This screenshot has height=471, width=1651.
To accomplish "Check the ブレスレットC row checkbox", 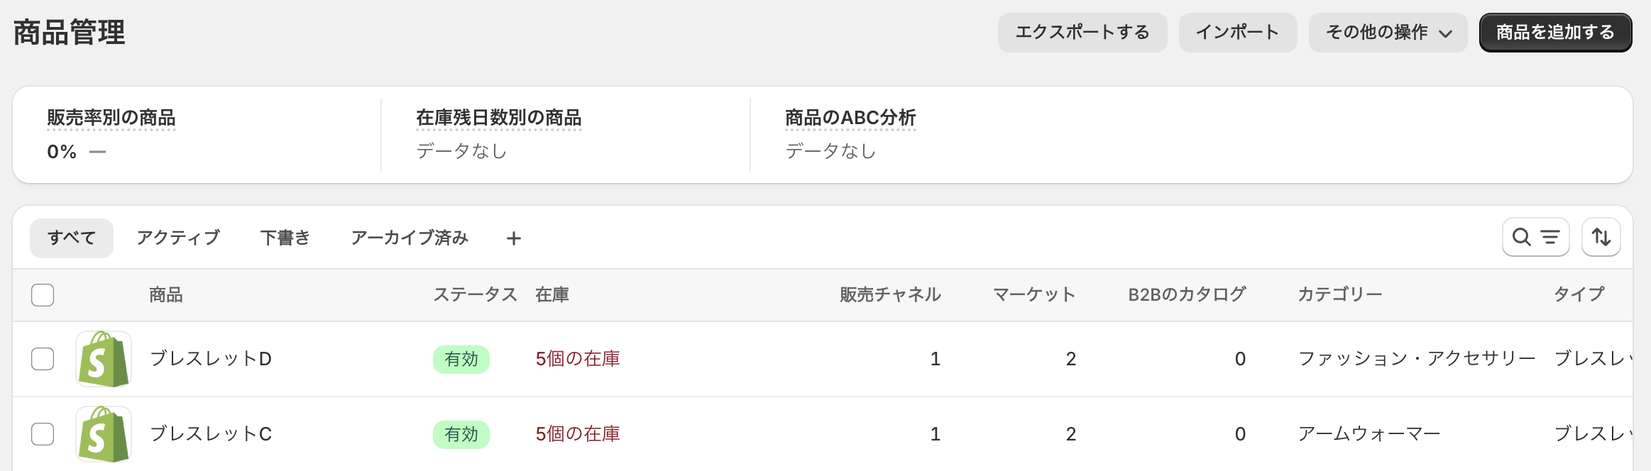I will pos(43,434).
